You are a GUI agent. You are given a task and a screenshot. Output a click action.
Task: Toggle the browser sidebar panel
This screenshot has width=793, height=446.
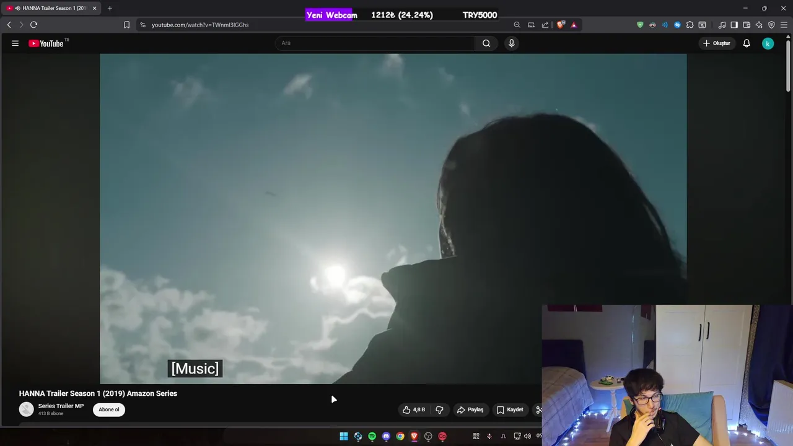tap(734, 25)
